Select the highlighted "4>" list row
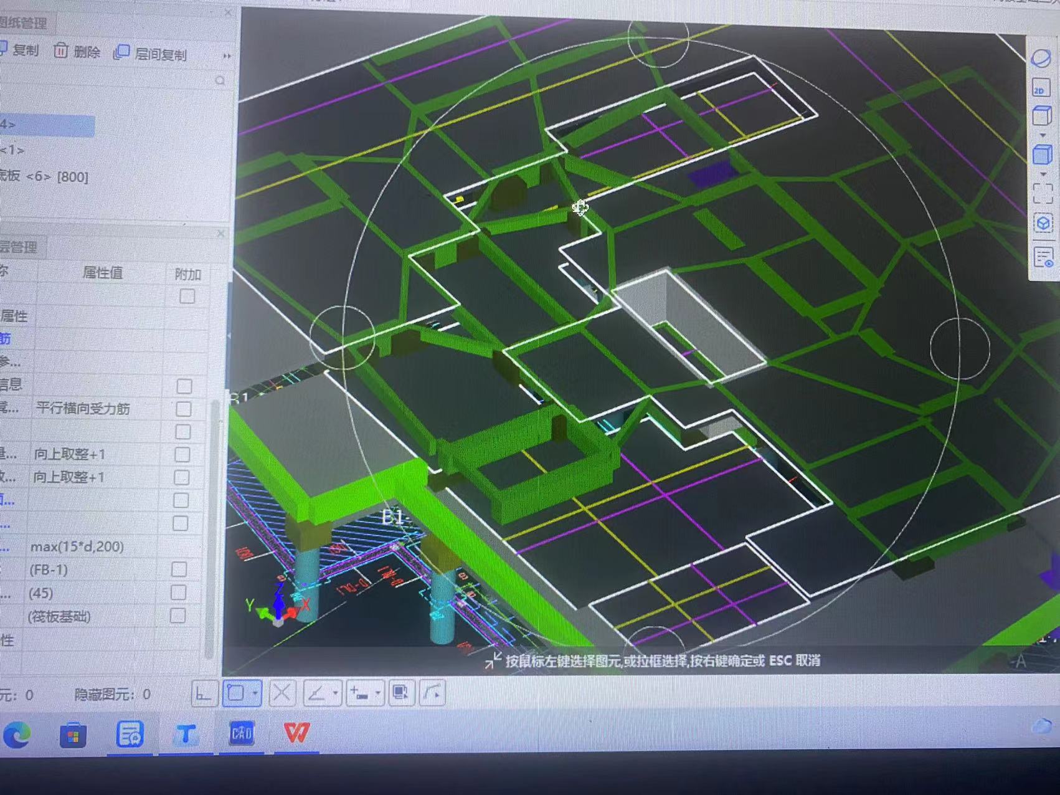The height and width of the screenshot is (795, 1060). [x=47, y=125]
